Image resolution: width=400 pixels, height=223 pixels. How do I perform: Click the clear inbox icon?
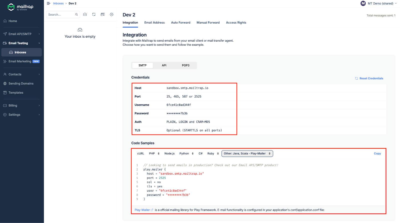[102, 14]
